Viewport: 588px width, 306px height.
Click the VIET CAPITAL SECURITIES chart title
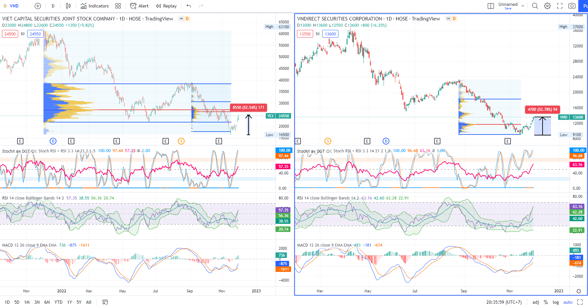(88, 19)
